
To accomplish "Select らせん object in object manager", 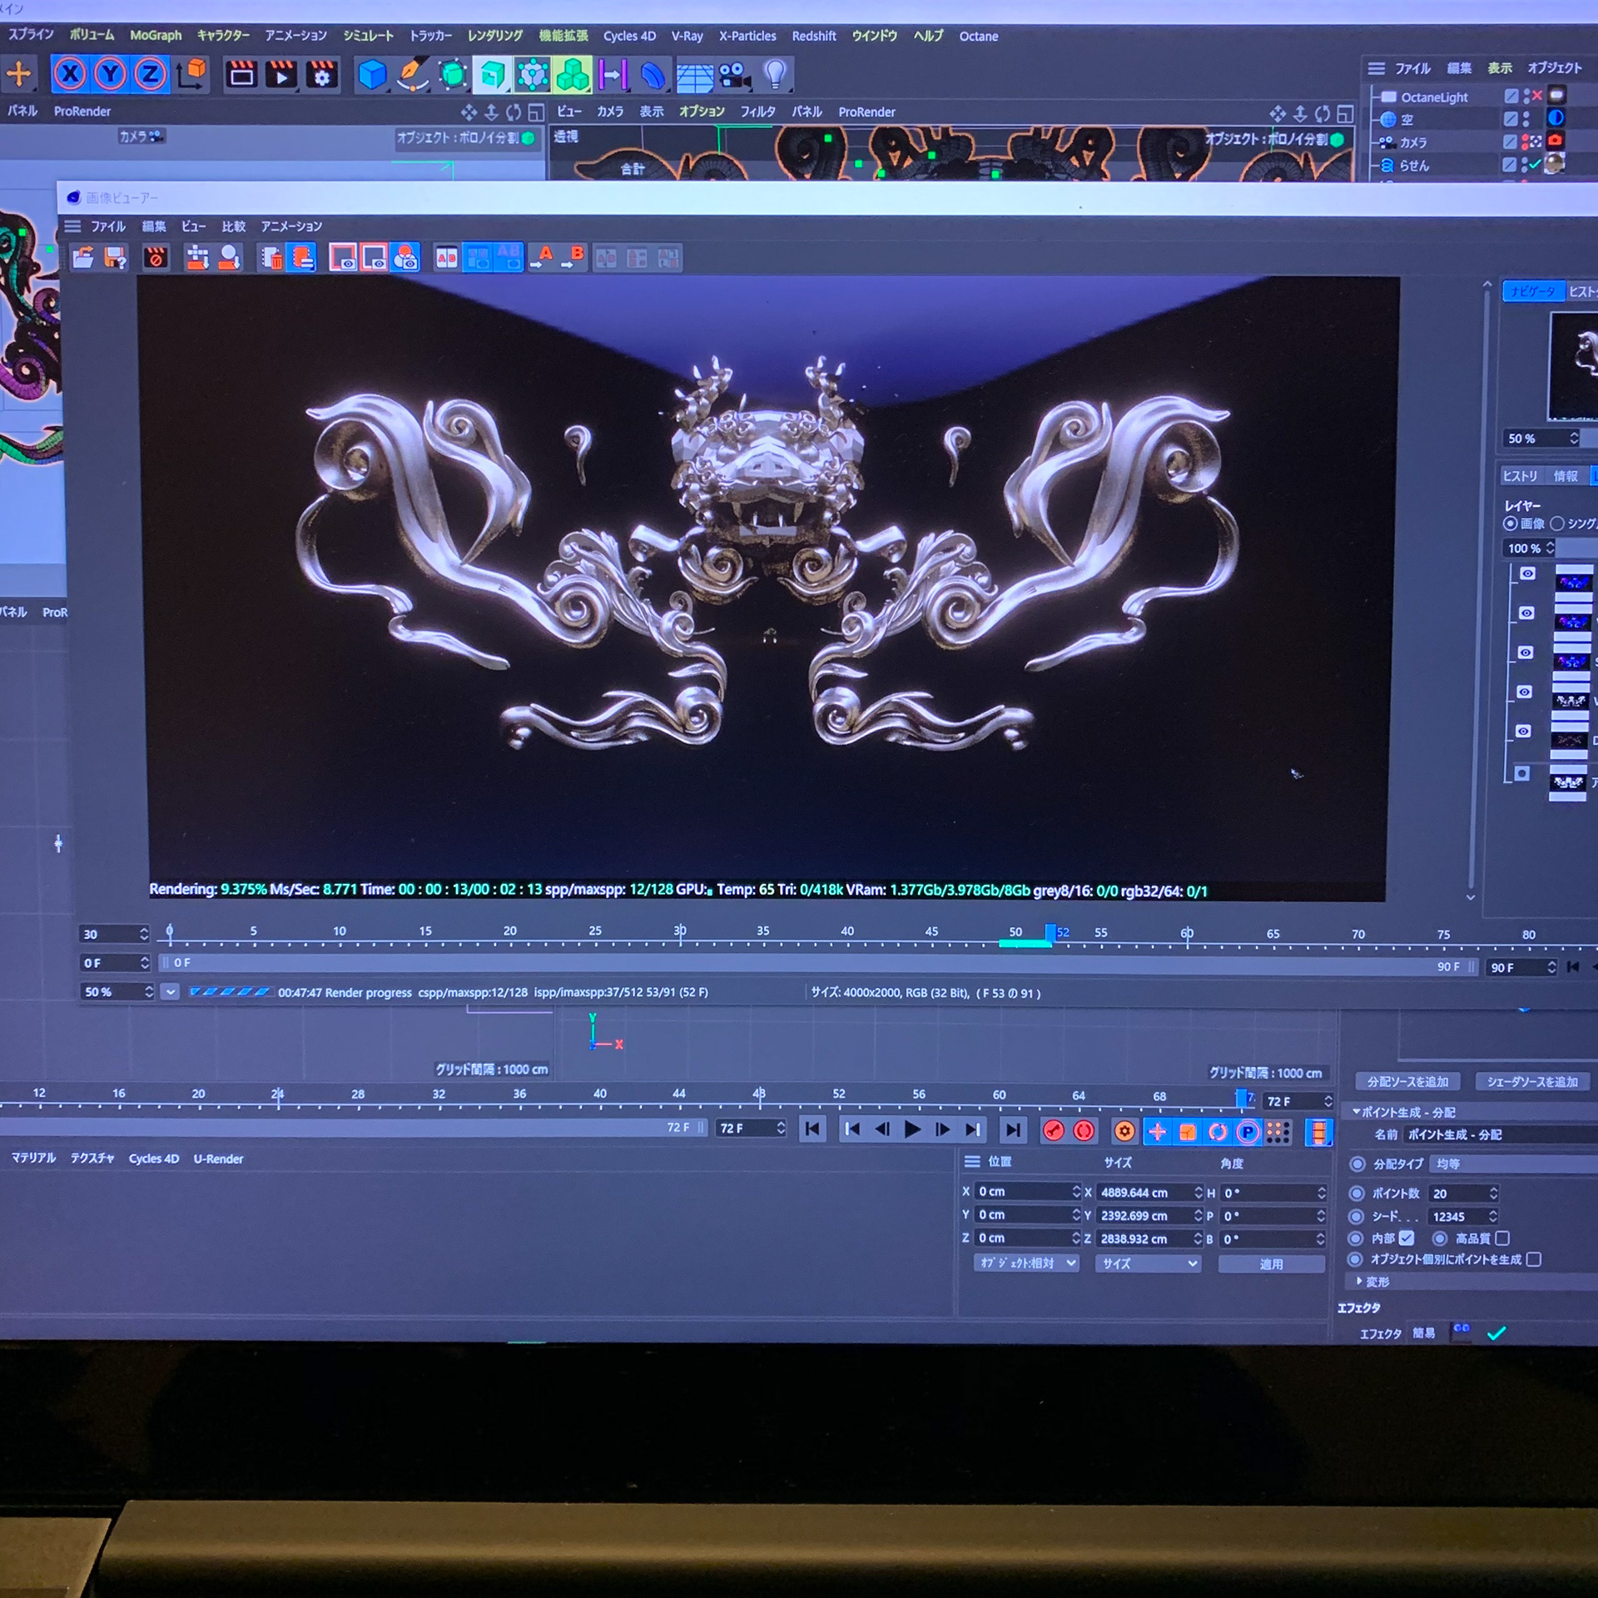I will pyautogui.click(x=1414, y=166).
